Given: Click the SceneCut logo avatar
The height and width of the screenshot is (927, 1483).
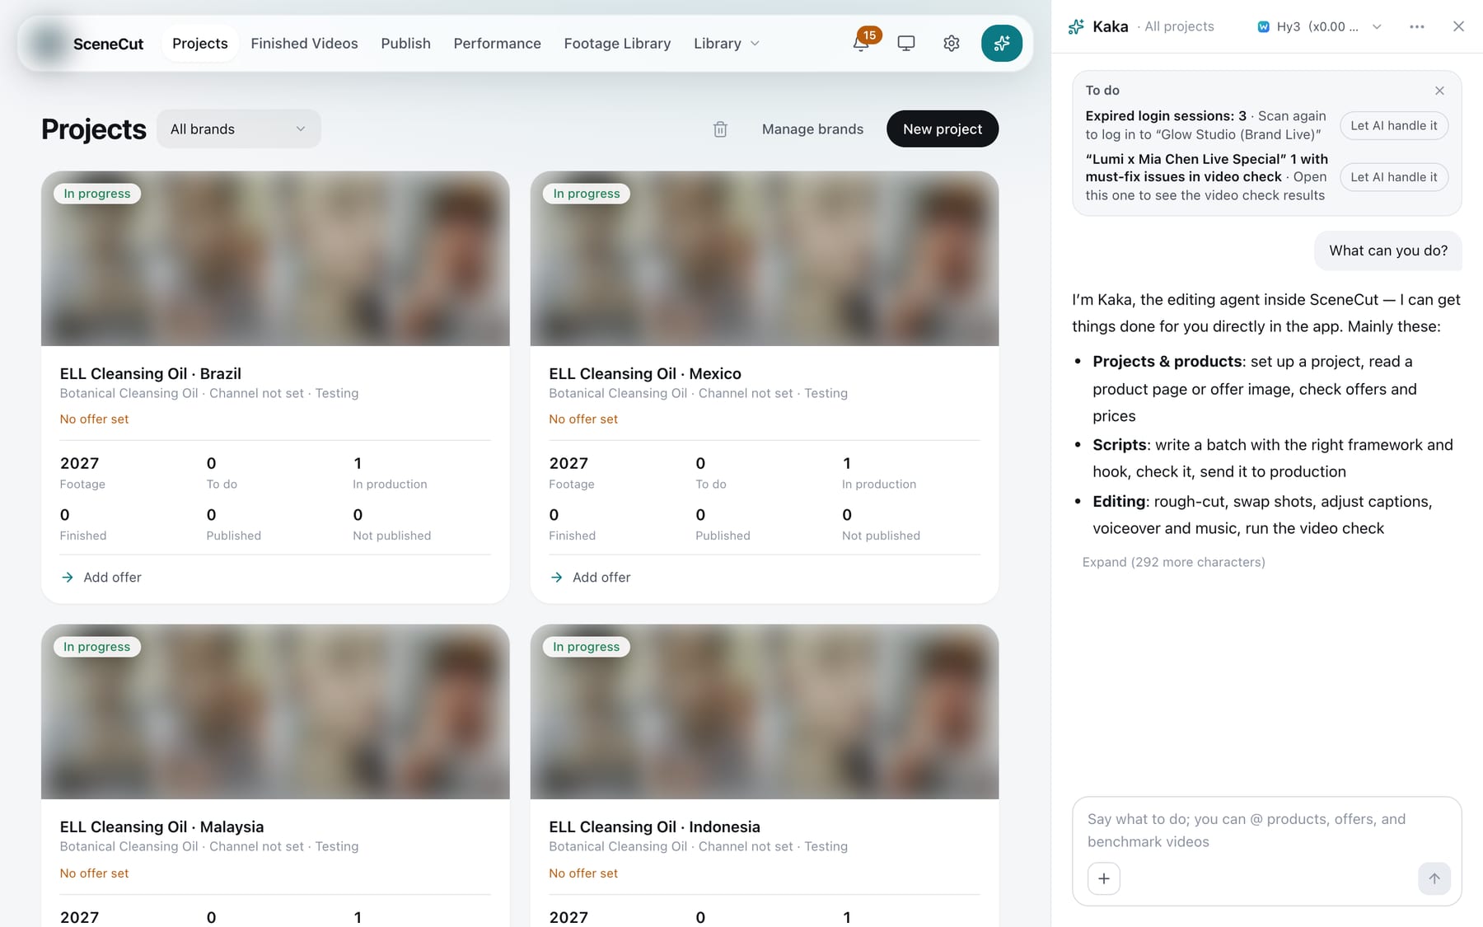Looking at the screenshot, I should (x=47, y=43).
